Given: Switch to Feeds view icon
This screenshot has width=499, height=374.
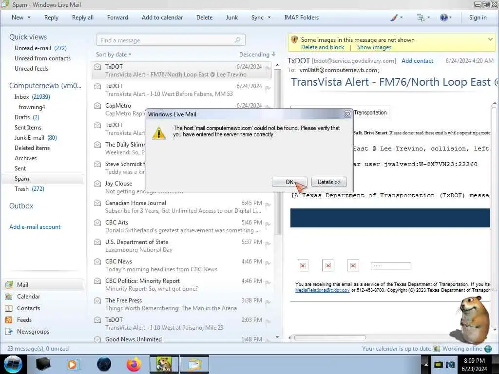Looking at the screenshot, I should (9, 320).
